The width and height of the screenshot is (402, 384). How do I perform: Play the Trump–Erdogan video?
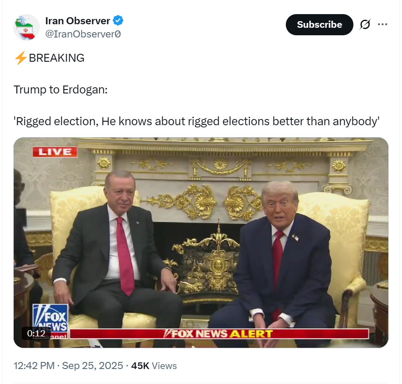click(x=201, y=242)
